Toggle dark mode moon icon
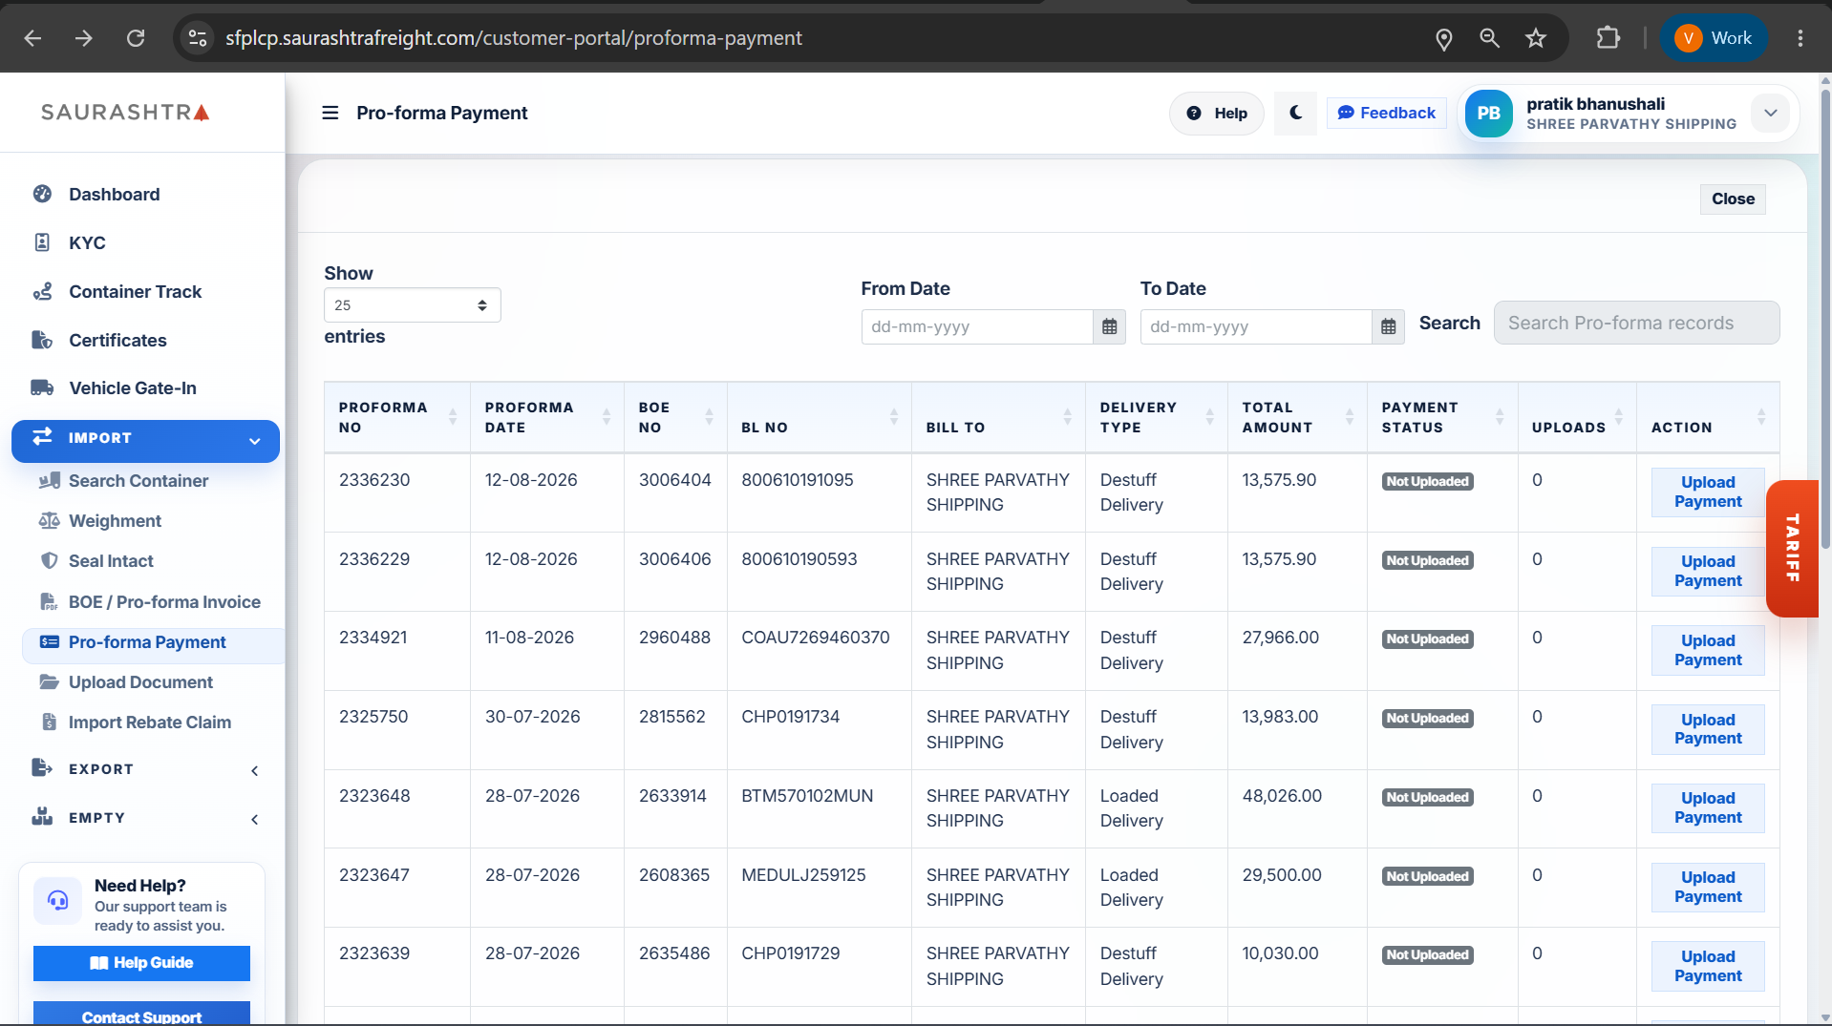This screenshot has height=1026, width=1832. click(x=1295, y=113)
